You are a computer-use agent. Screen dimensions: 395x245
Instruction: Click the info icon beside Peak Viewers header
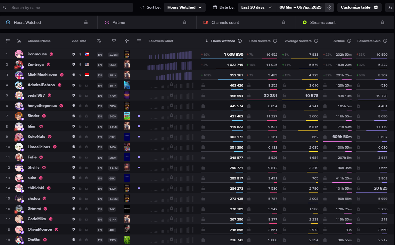pos(275,41)
